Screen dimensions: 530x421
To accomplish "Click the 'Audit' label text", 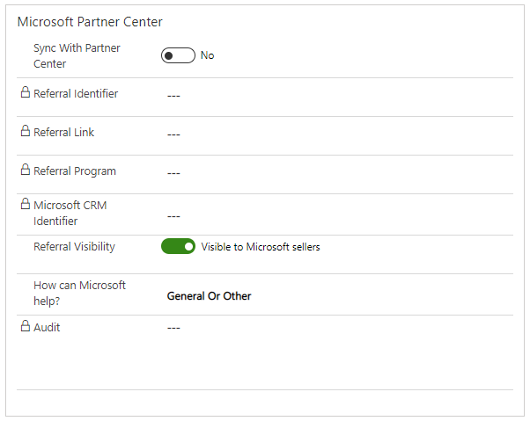I will click(47, 327).
